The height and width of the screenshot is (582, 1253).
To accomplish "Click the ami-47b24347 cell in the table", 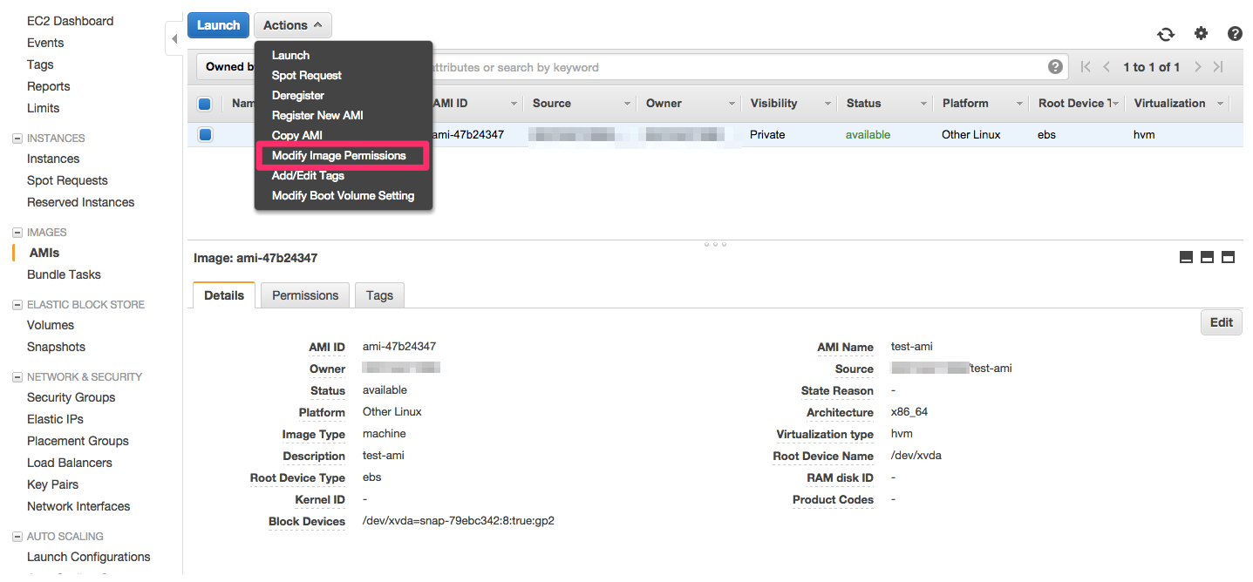I will pos(469,135).
